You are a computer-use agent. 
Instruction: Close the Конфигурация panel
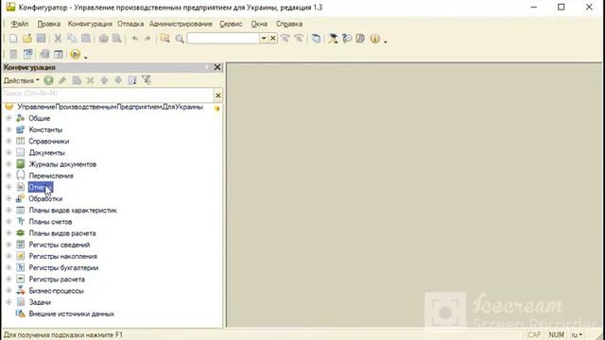(217, 67)
